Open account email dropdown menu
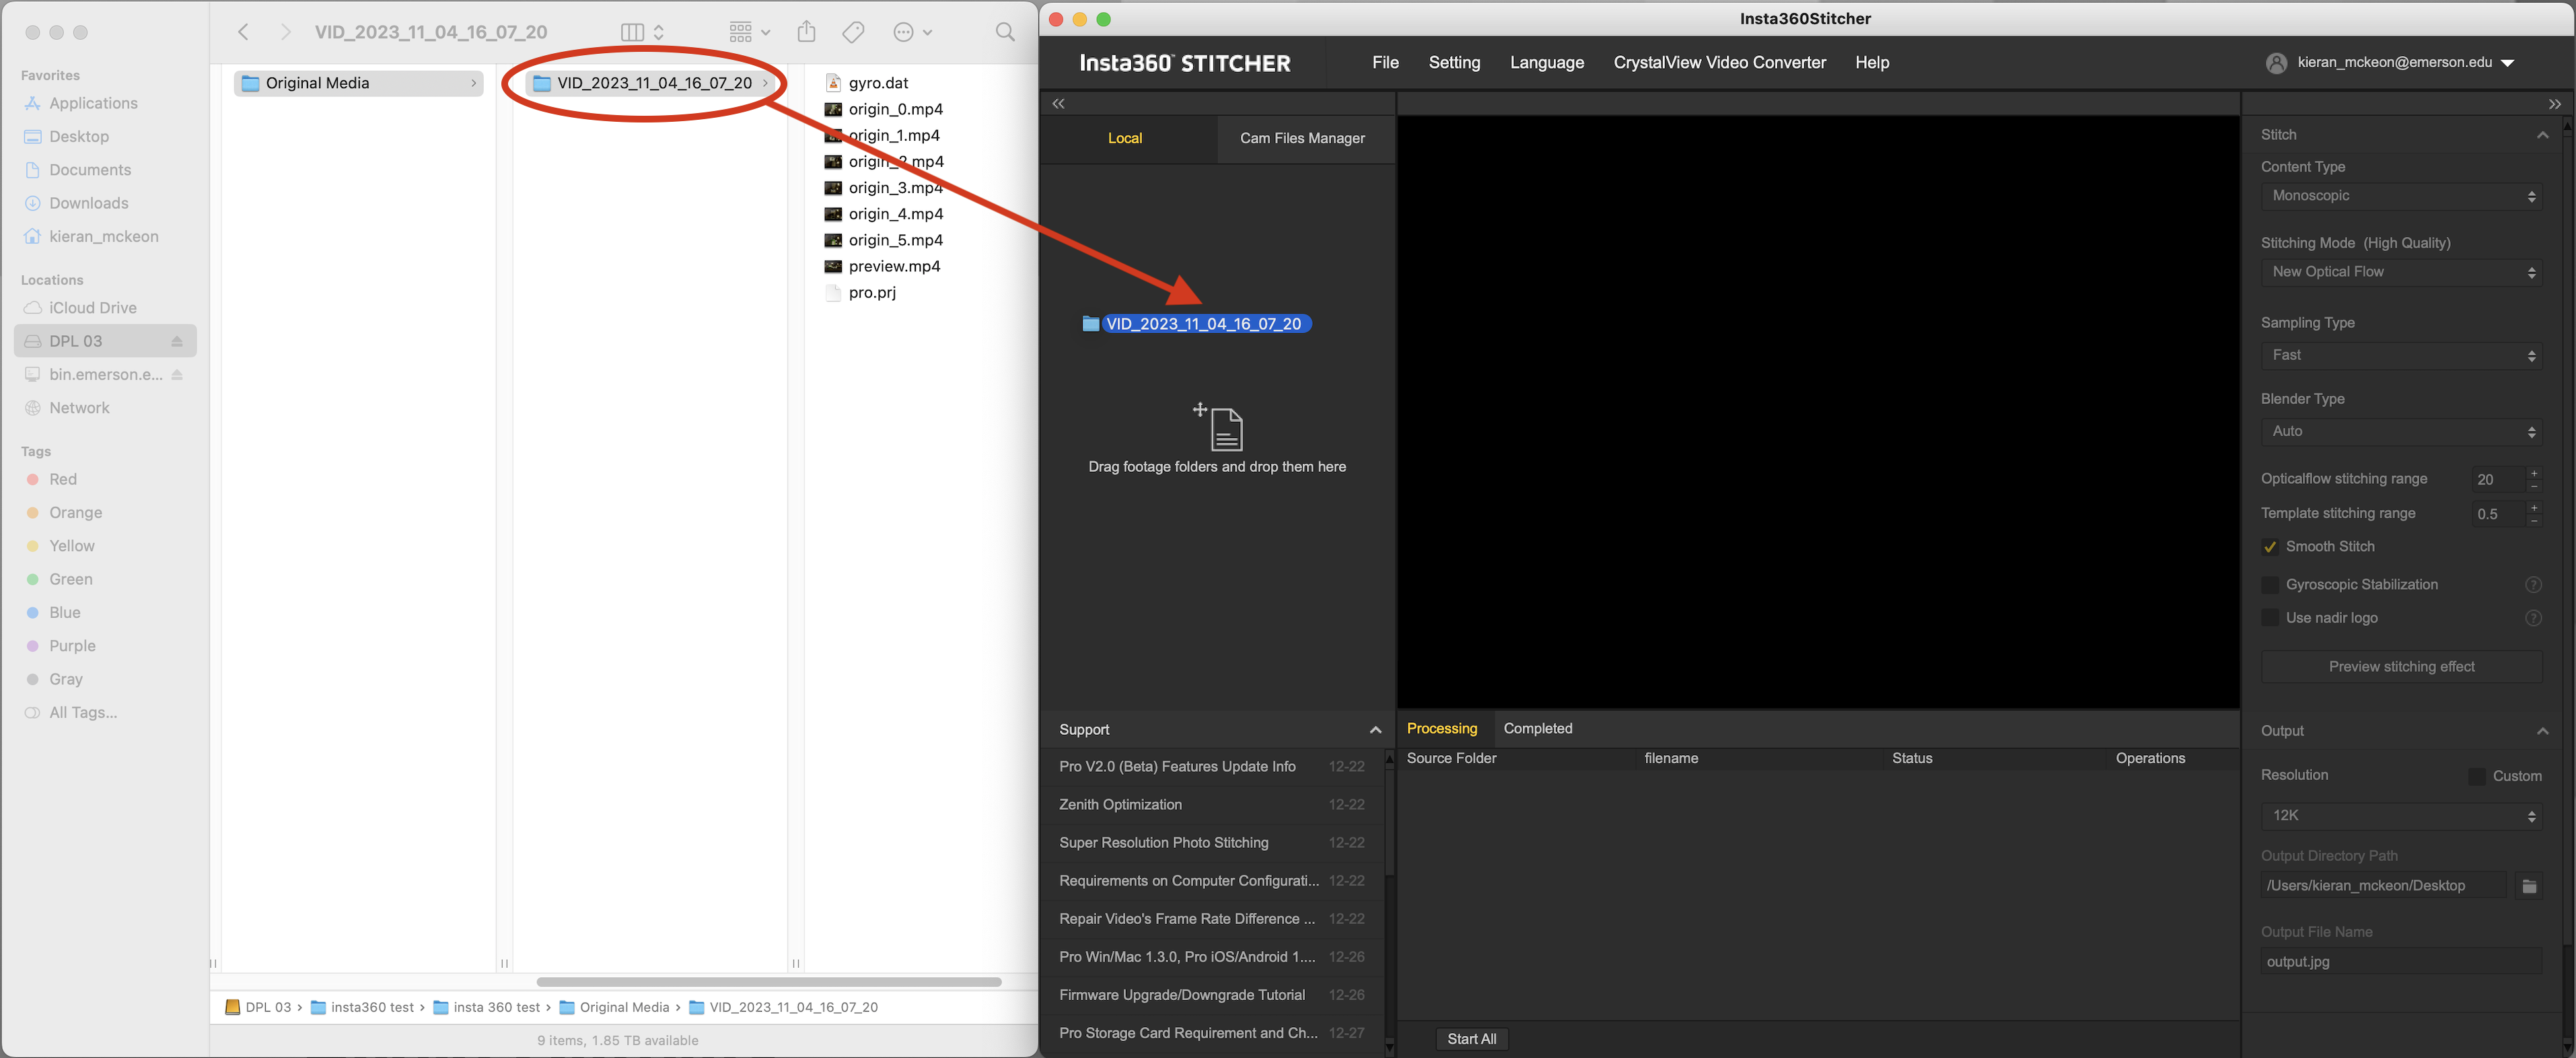 tap(2508, 63)
